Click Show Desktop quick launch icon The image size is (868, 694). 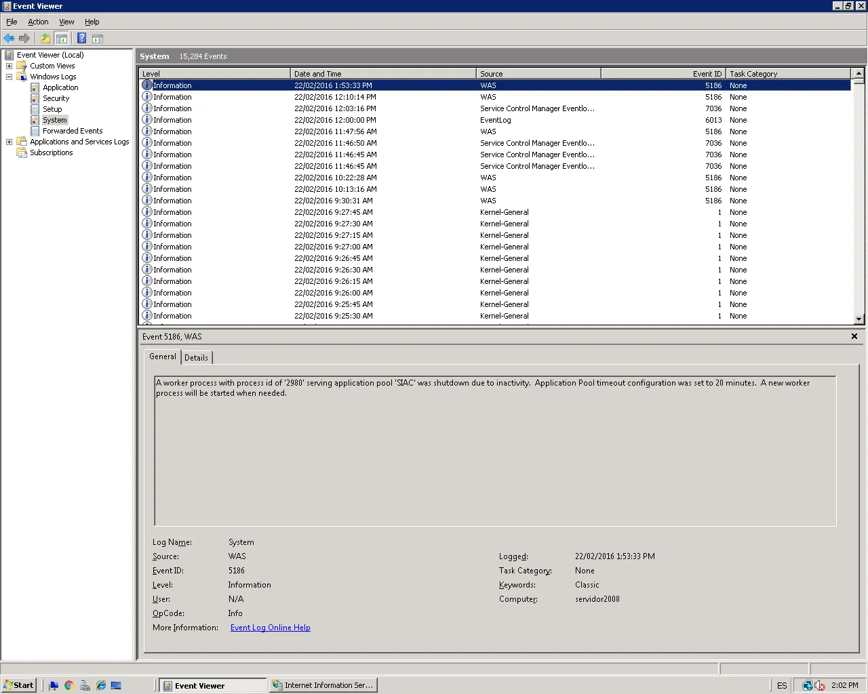[x=116, y=685]
